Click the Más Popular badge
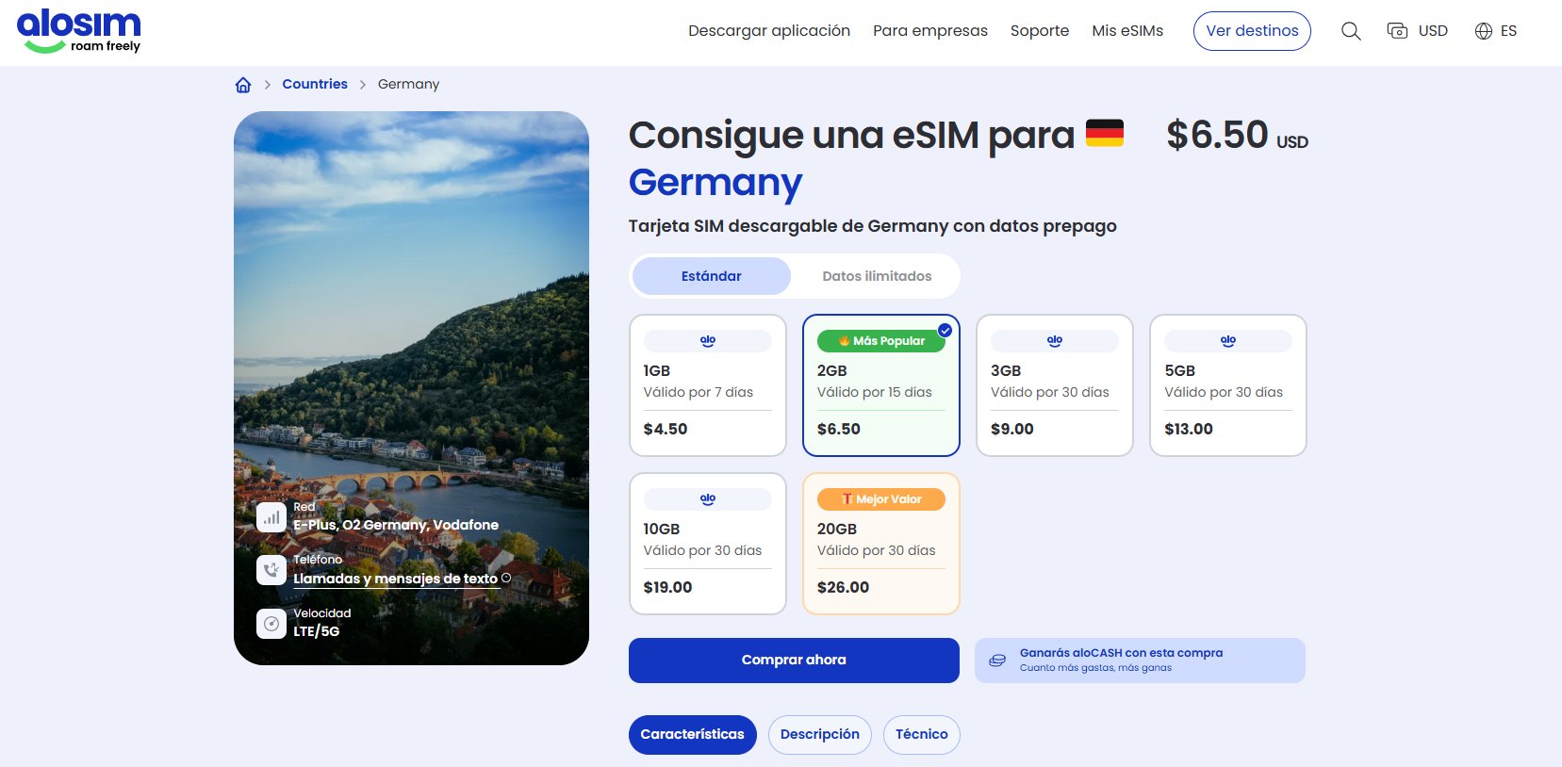This screenshot has height=767, width=1562. point(881,341)
